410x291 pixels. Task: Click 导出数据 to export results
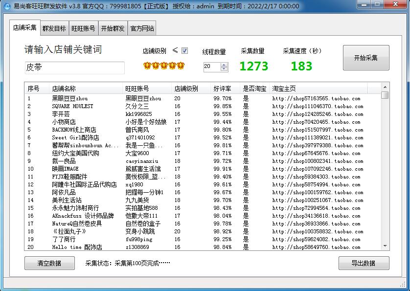[x=364, y=263]
